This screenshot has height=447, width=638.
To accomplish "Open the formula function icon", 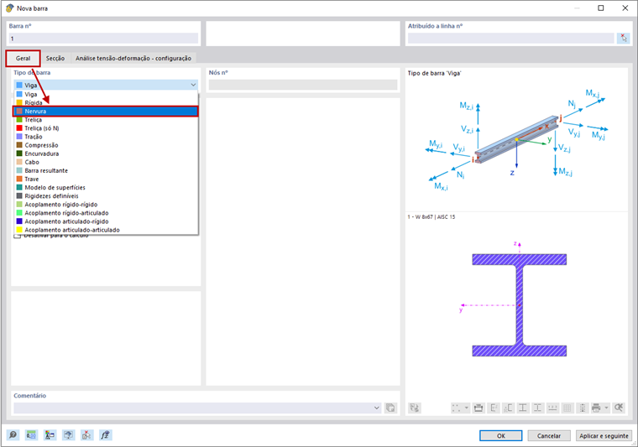I will click(105, 434).
